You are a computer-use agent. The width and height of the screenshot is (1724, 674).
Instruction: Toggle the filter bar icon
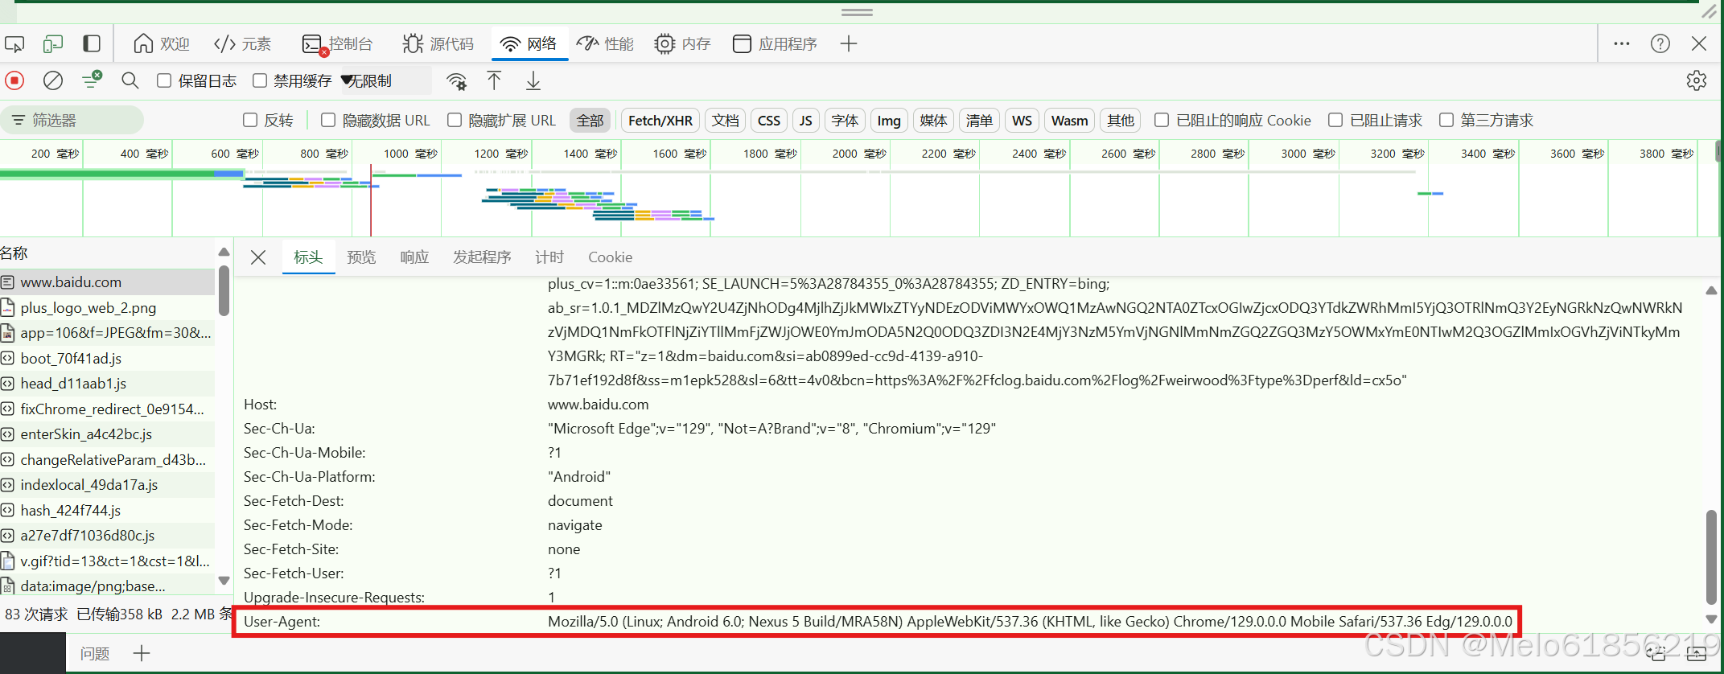pos(92,80)
